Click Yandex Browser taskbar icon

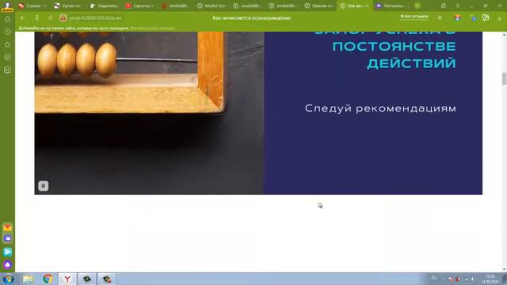pyautogui.click(x=67, y=279)
